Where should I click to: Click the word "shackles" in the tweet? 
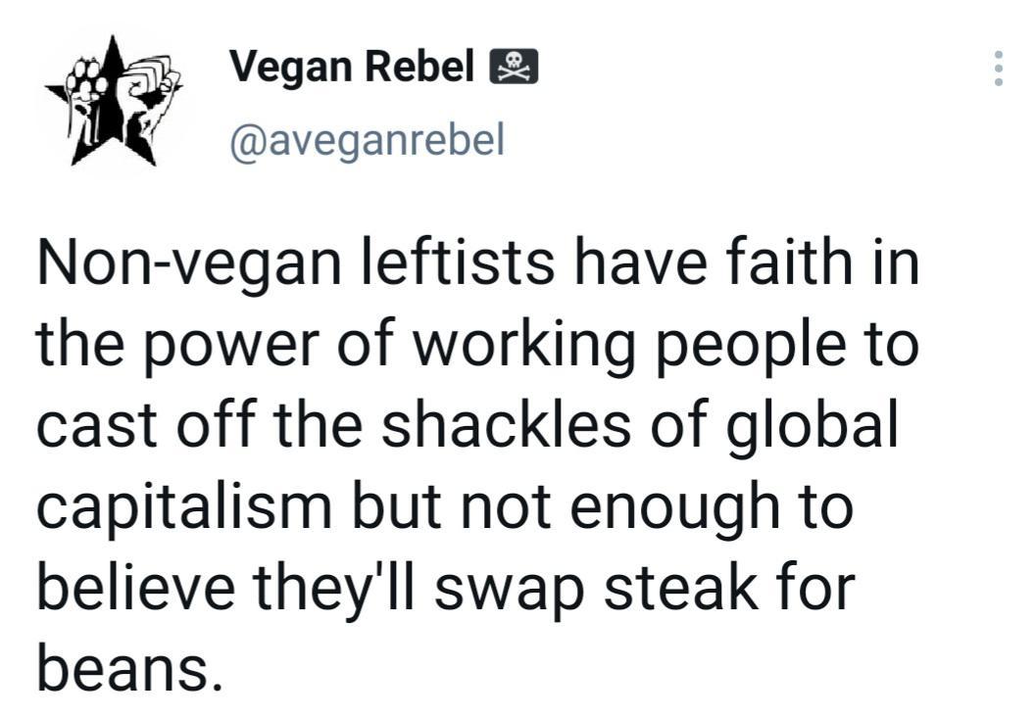pos(506,423)
